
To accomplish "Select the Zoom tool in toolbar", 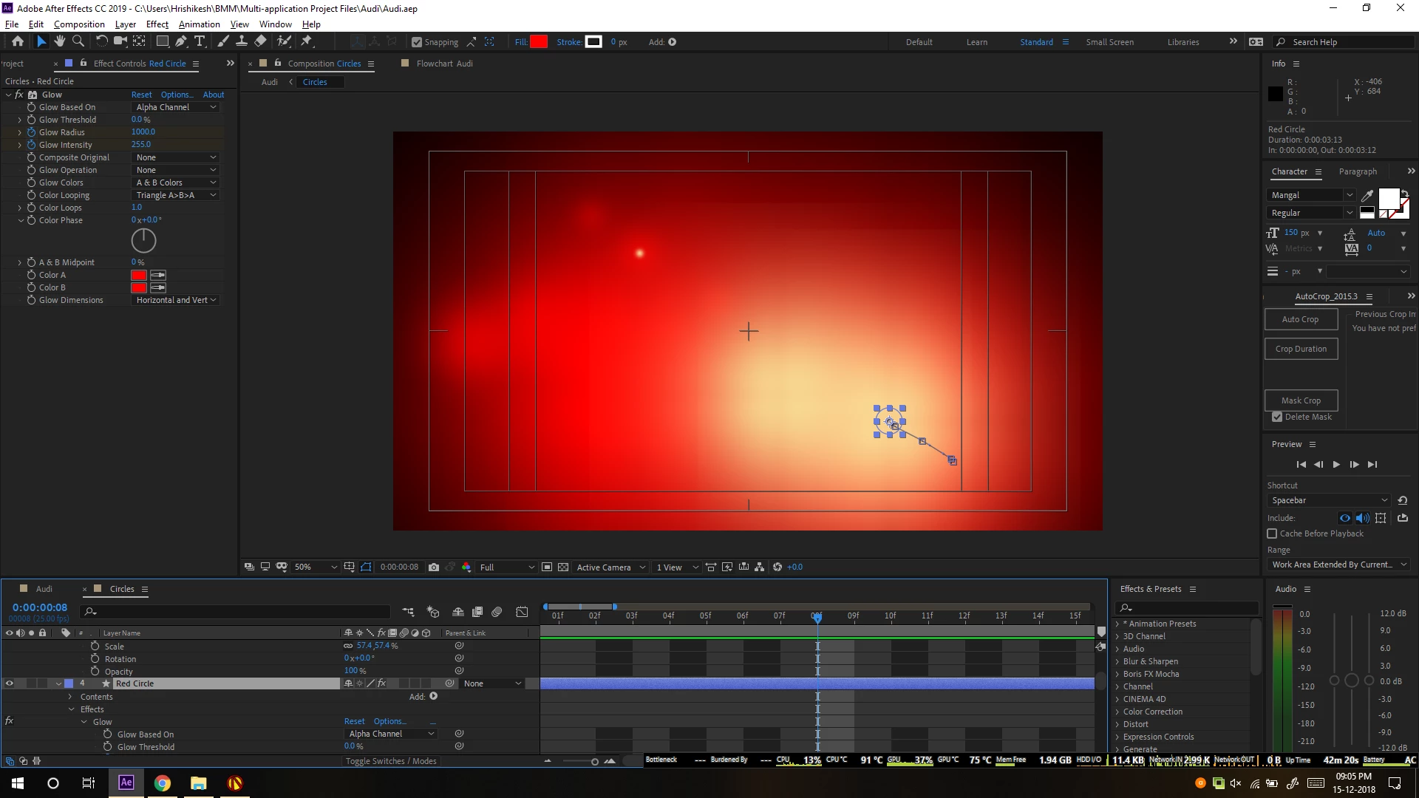I will pyautogui.click(x=78, y=41).
